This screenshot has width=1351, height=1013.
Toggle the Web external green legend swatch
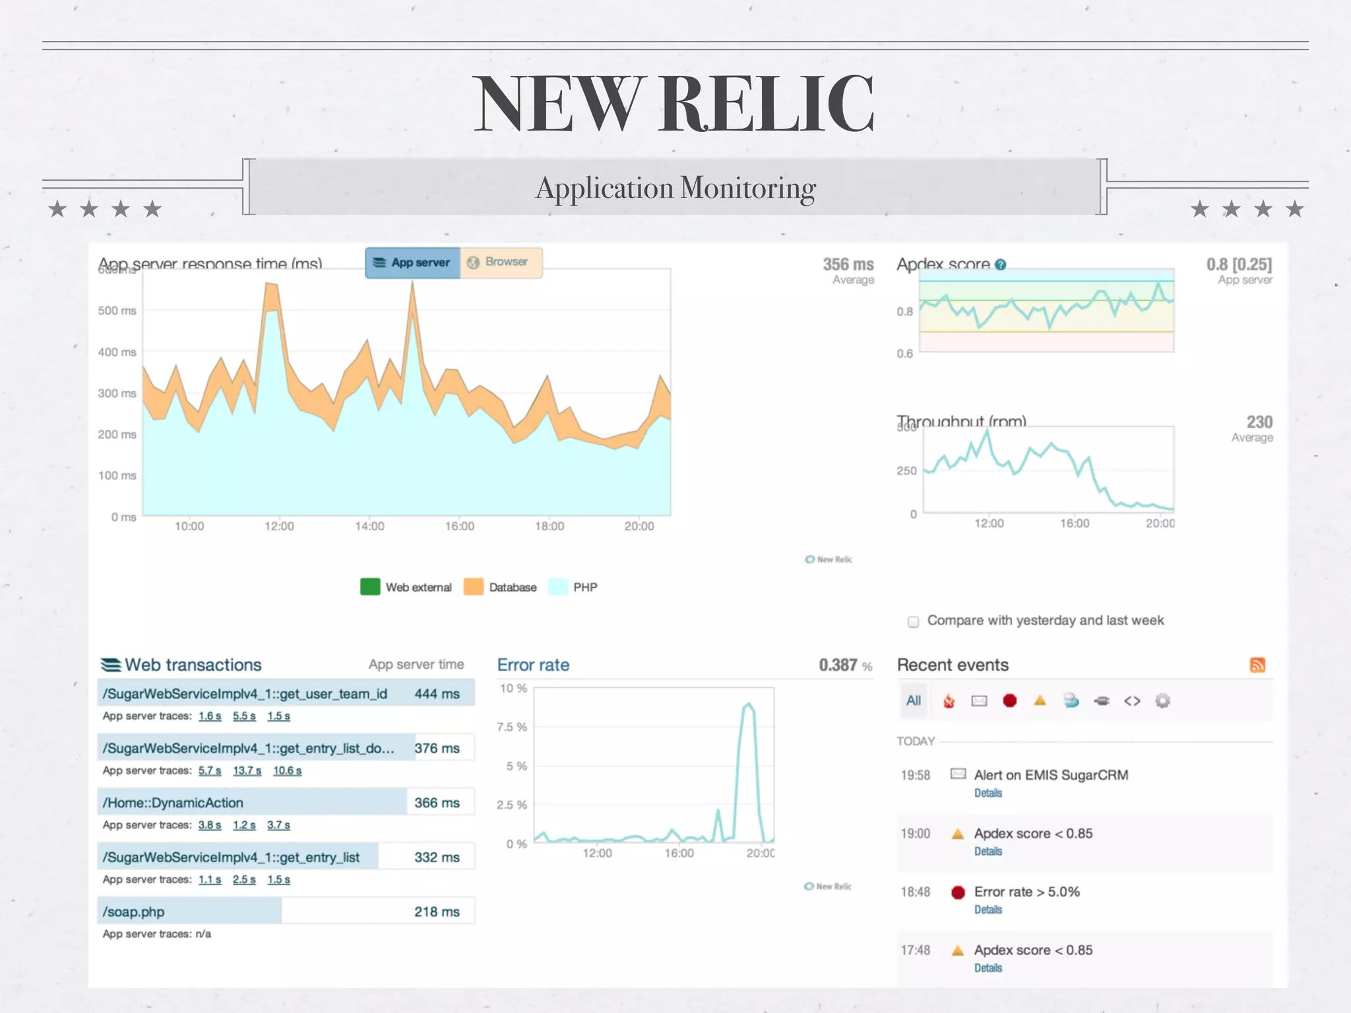click(370, 587)
